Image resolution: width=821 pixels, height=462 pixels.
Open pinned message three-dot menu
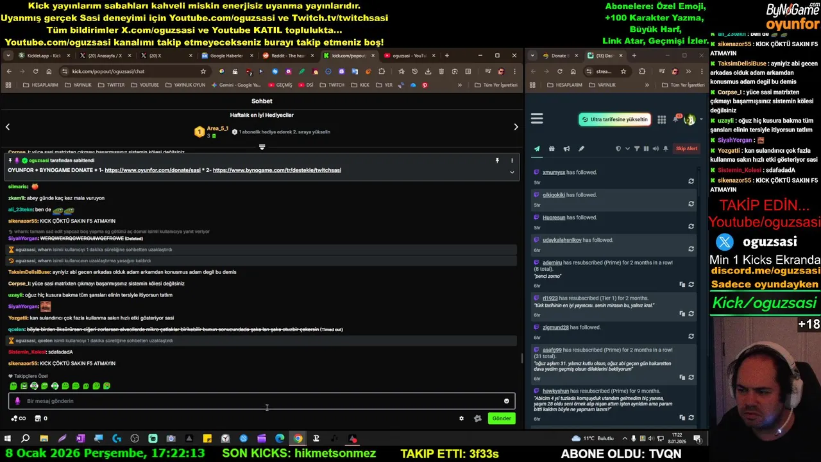pyautogui.click(x=512, y=160)
